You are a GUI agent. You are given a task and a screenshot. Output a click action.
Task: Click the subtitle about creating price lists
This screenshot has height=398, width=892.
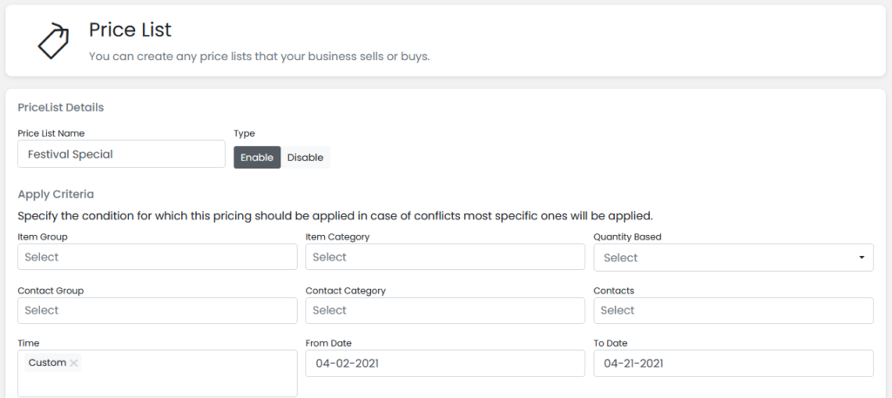(260, 57)
